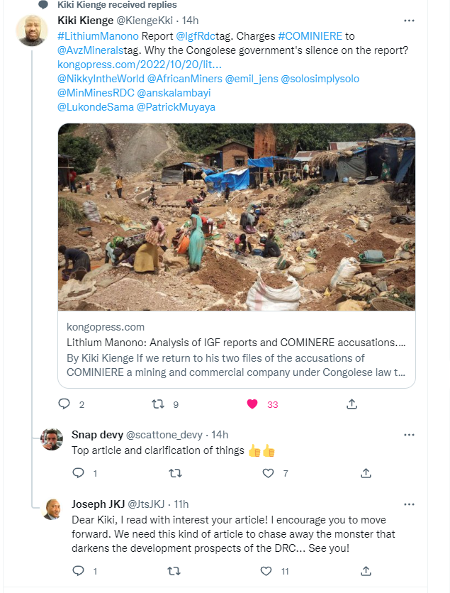Open more options on Joseph JKJ's reply

tap(409, 504)
